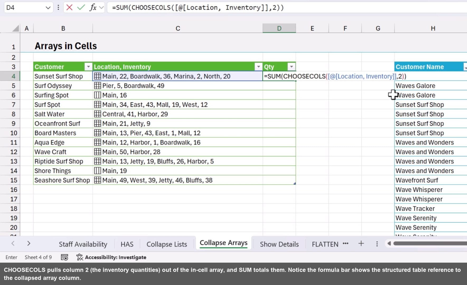Click Sheet 4 of 9 status indicator
Image resolution: width=467 pixels, height=285 pixels.
38,257
